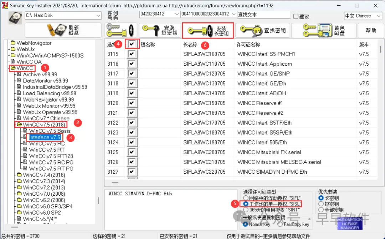This screenshot has height=239, width=385.
Task: Toggle the select-all checkbox in table header
Action: click(x=132, y=44)
